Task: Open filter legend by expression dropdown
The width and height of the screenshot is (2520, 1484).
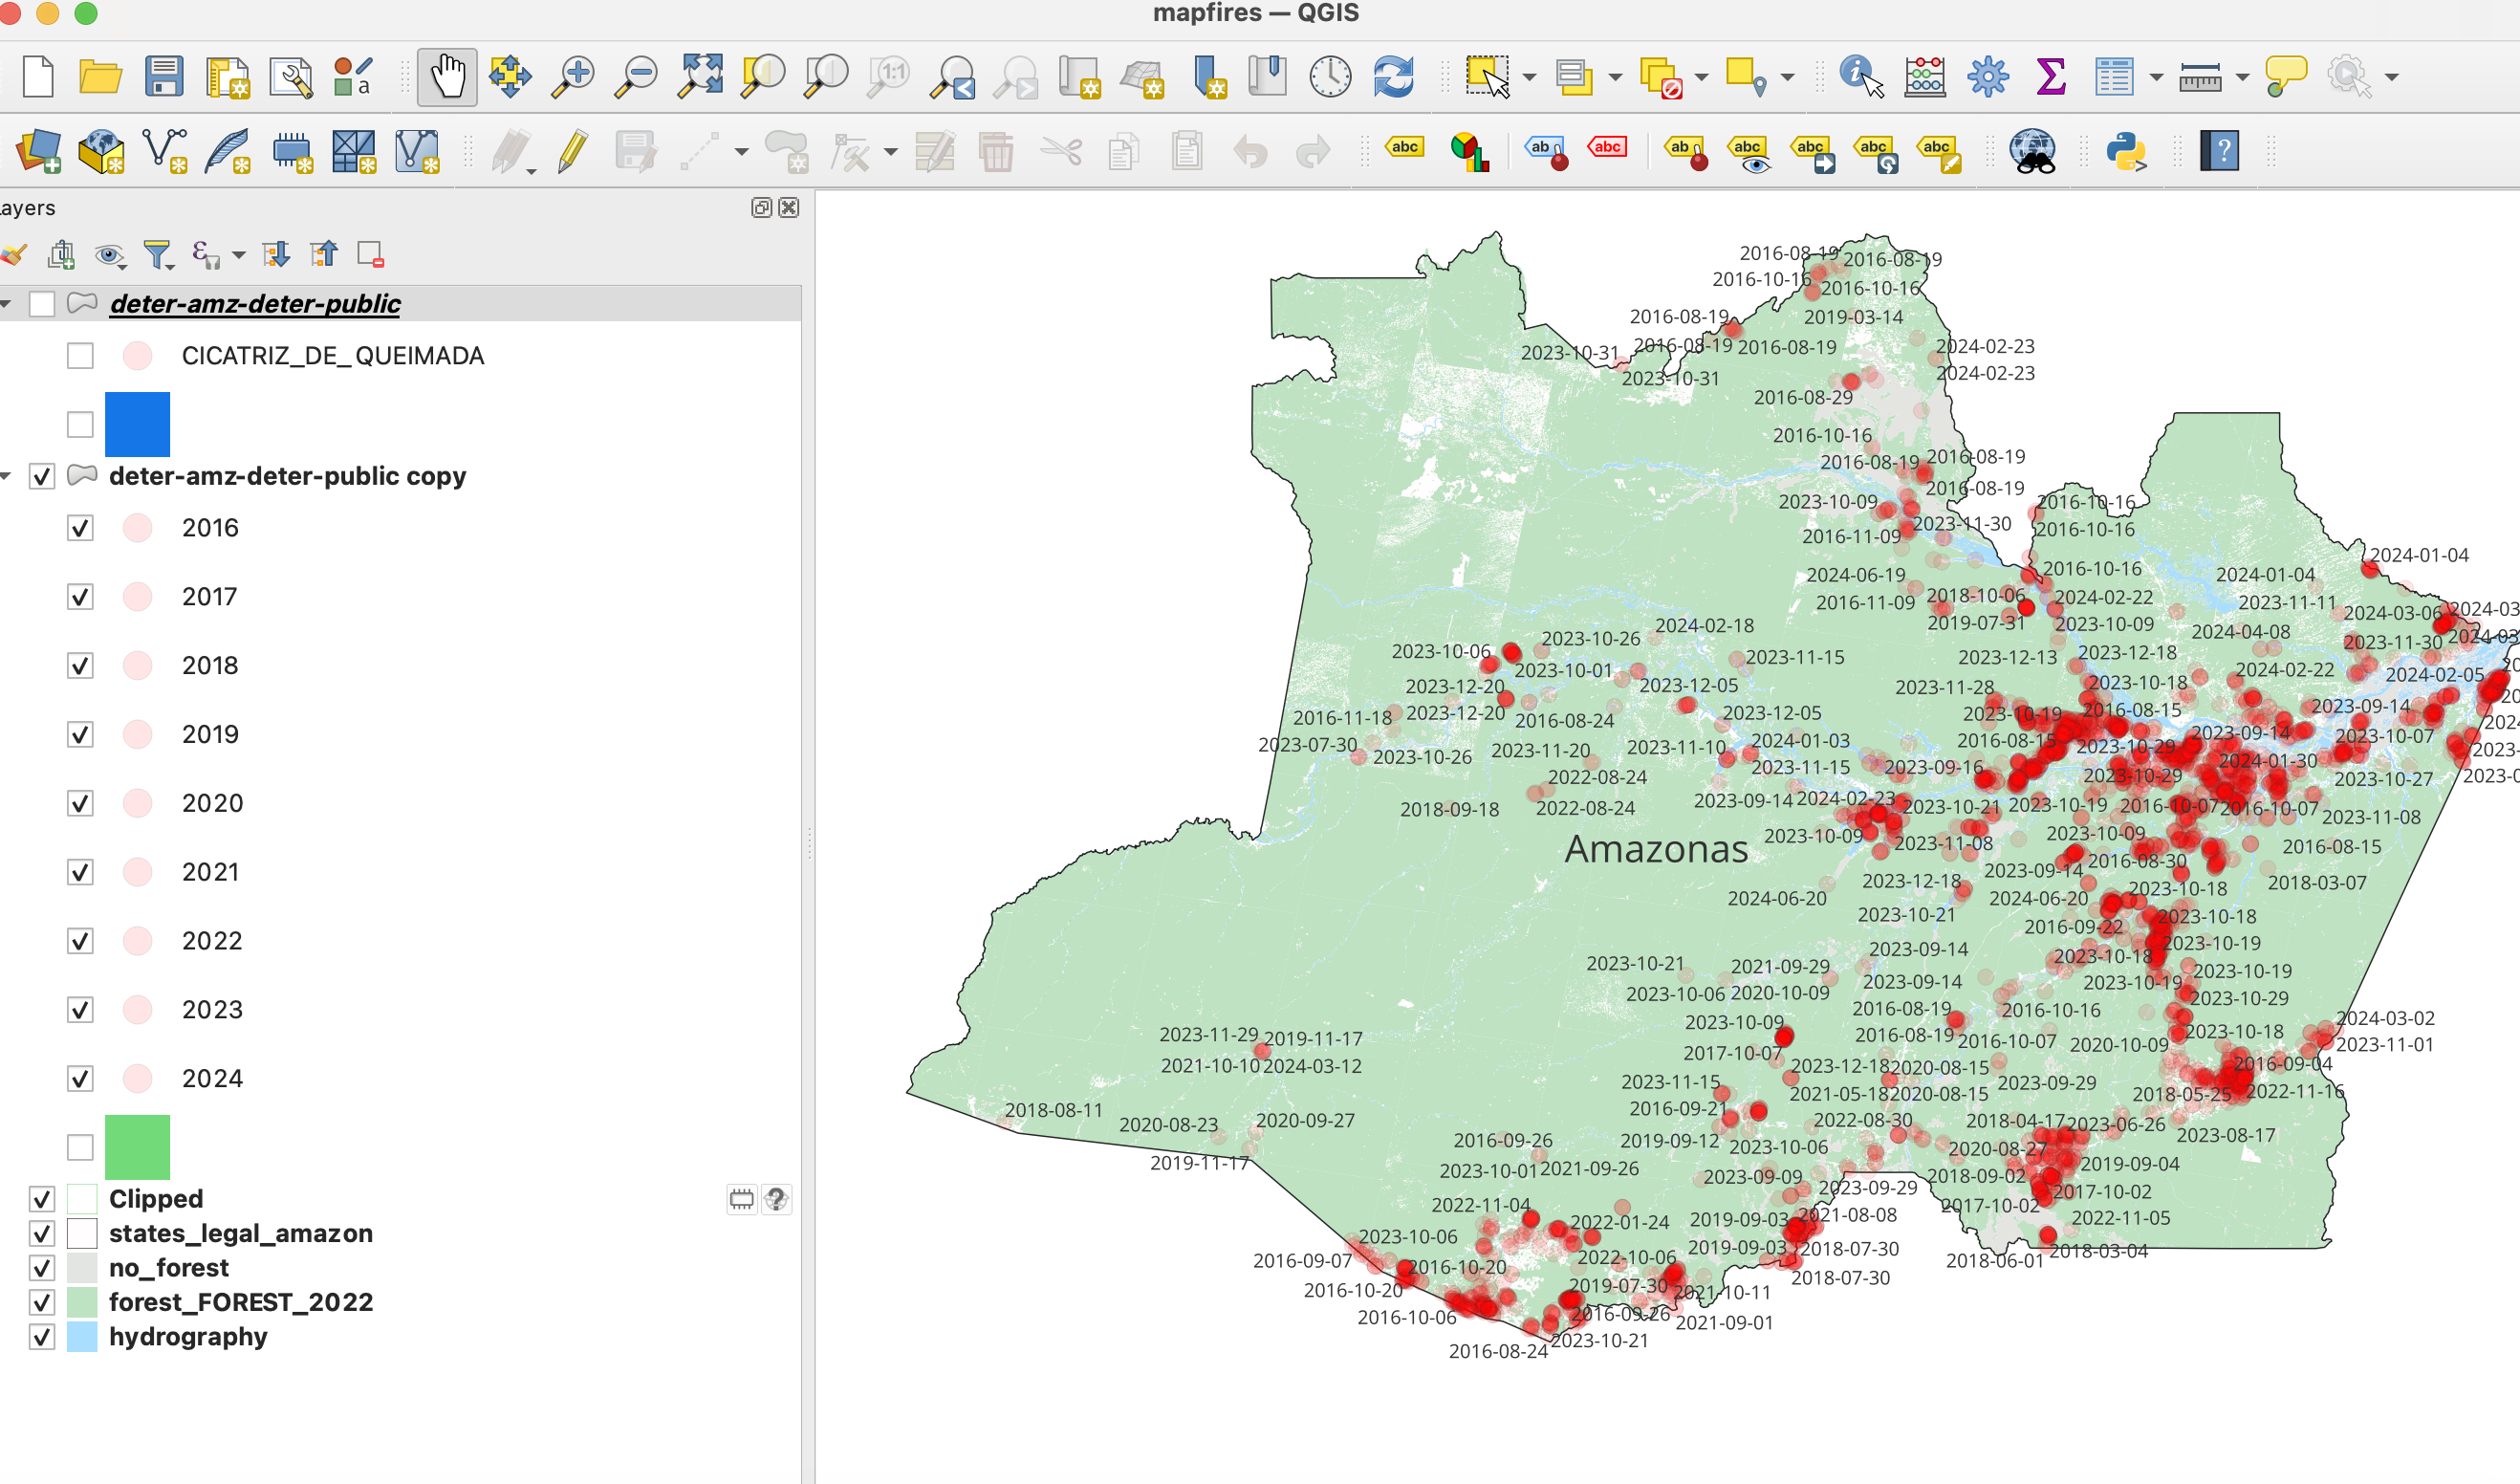Action: coord(239,255)
